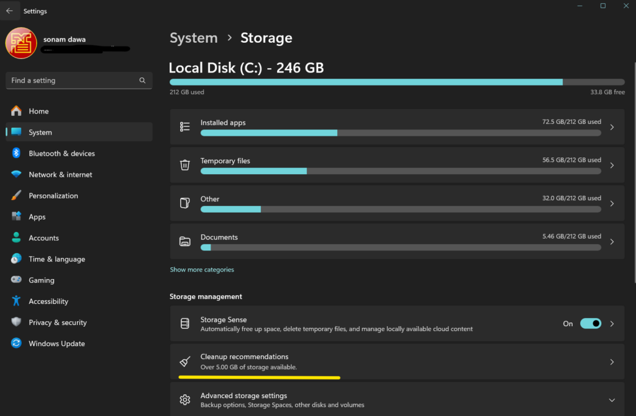Click the Windows Update sync icon
The height and width of the screenshot is (416, 636).
click(x=17, y=343)
